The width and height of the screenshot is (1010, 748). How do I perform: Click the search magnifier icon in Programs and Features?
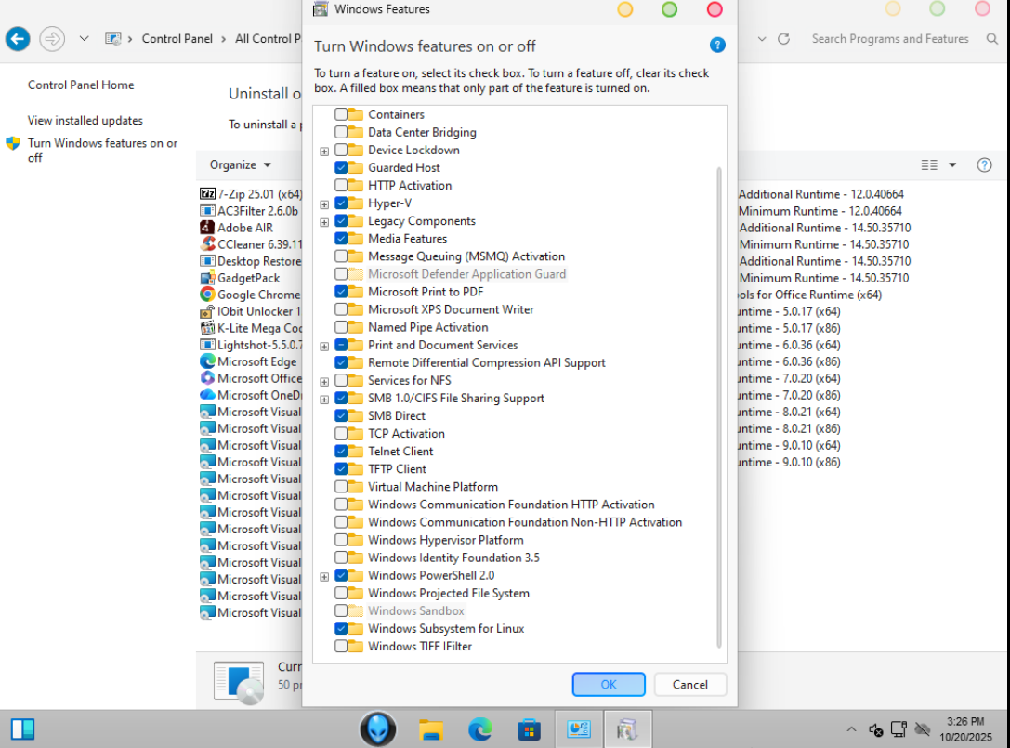click(992, 39)
